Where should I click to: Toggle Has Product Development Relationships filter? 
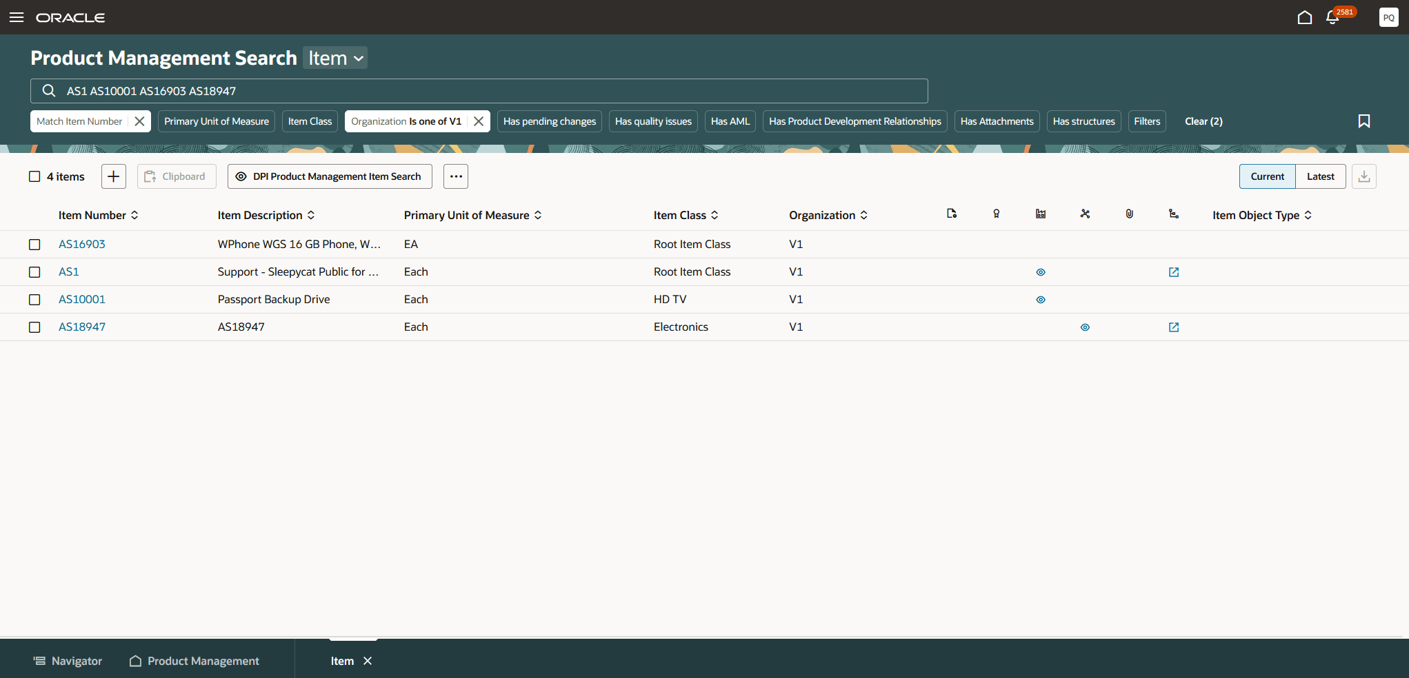(855, 121)
